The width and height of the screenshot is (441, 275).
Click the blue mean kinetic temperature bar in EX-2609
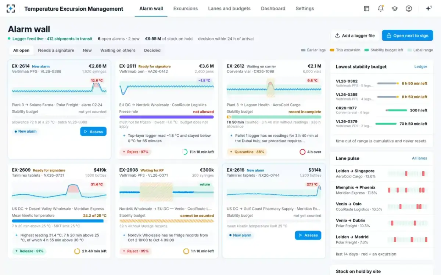coord(58,221)
